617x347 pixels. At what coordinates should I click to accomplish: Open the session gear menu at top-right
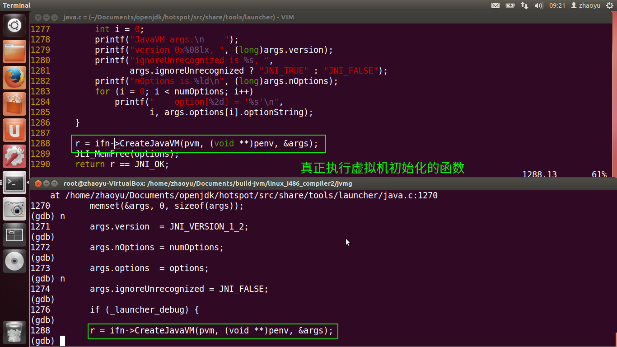(x=610, y=5)
